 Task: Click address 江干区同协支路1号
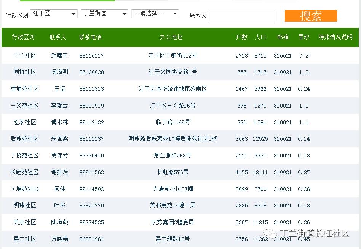[x=173, y=72]
